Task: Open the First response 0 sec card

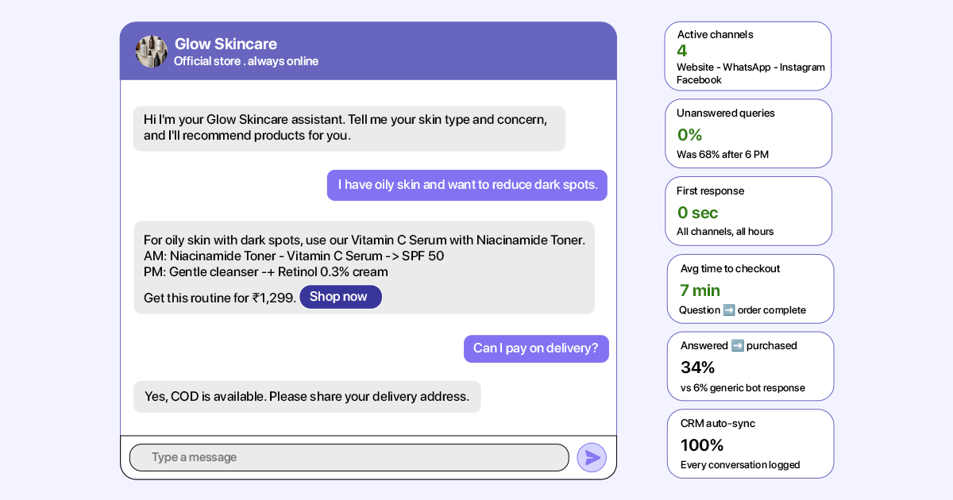Action: [748, 211]
